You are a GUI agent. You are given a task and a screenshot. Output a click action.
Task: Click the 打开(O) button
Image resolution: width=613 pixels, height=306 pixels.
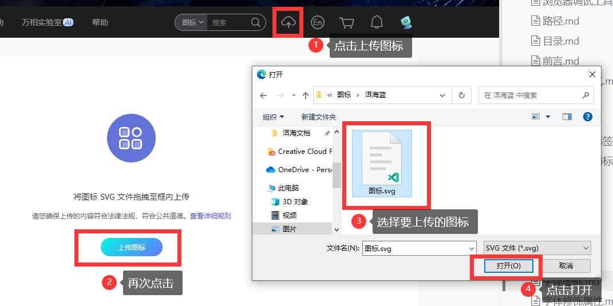click(x=509, y=266)
